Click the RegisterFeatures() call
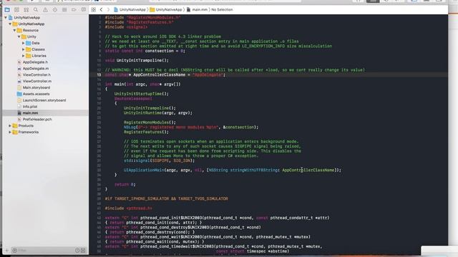 pyautogui.click(x=146, y=132)
